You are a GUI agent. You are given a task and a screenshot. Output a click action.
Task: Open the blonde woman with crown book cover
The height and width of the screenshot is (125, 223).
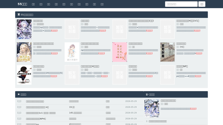pos(24,52)
